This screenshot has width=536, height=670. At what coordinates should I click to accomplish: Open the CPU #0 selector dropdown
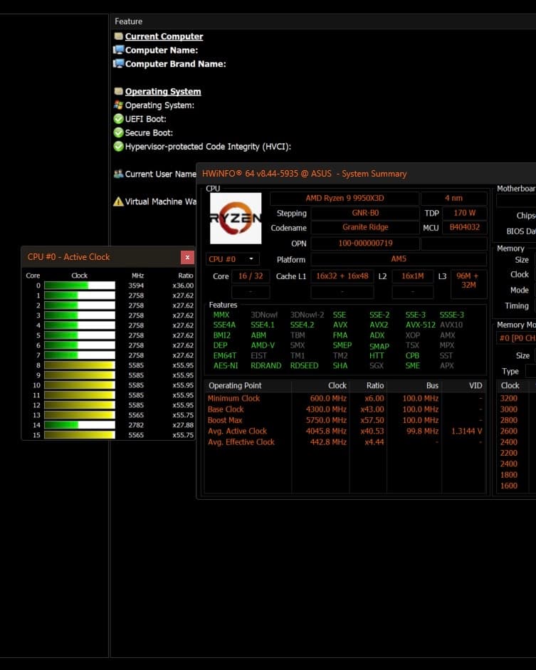232,259
